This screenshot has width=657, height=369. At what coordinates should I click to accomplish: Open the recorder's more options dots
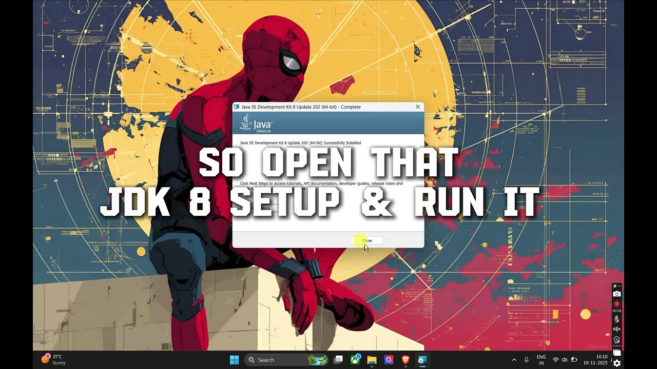click(x=619, y=286)
